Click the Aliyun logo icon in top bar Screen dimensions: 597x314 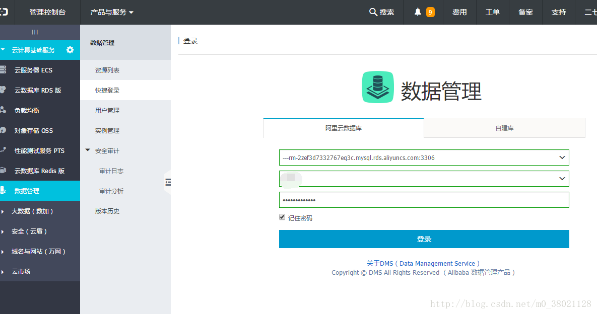click(4, 12)
